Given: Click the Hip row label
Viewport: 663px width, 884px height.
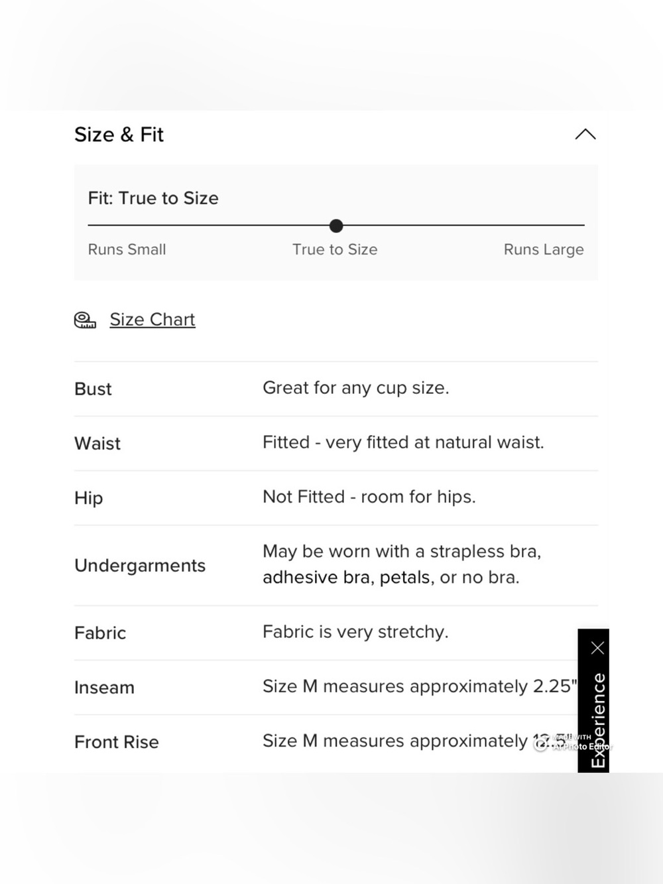Looking at the screenshot, I should [88, 498].
